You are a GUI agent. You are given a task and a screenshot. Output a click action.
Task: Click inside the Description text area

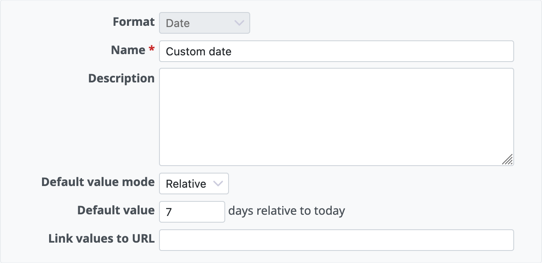pyautogui.click(x=336, y=117)
